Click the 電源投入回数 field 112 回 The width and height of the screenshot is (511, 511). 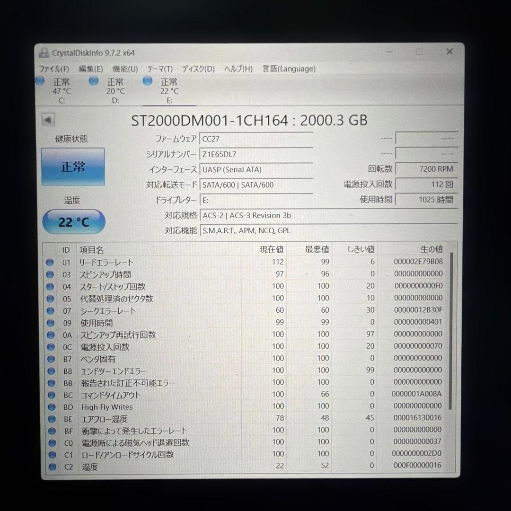pos(427,184)
